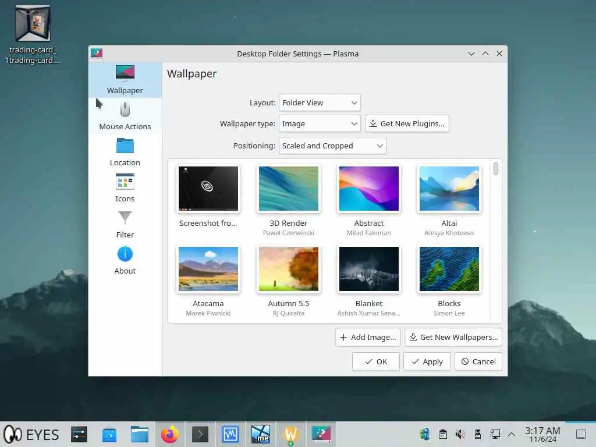Viewport: 596px width, 447px height.
Task: Click the author name Pawel Czerwinski
Action: coord(289,233)
